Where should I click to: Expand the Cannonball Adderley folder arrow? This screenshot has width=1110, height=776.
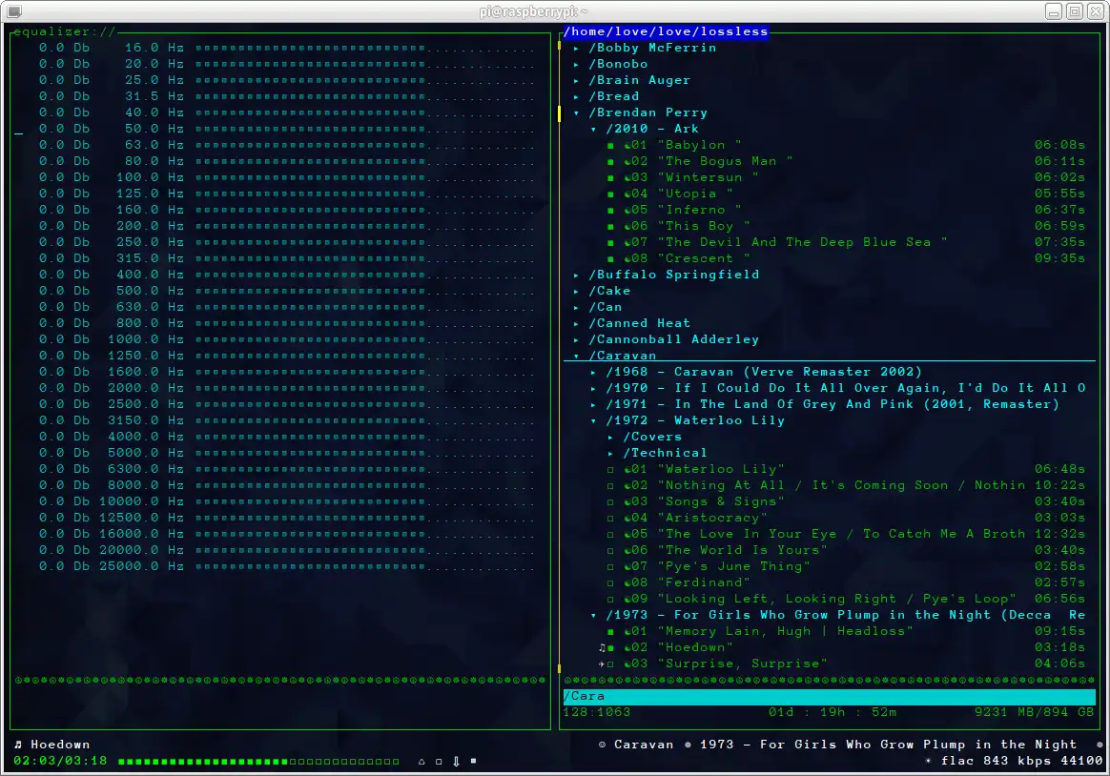point(576,339)
